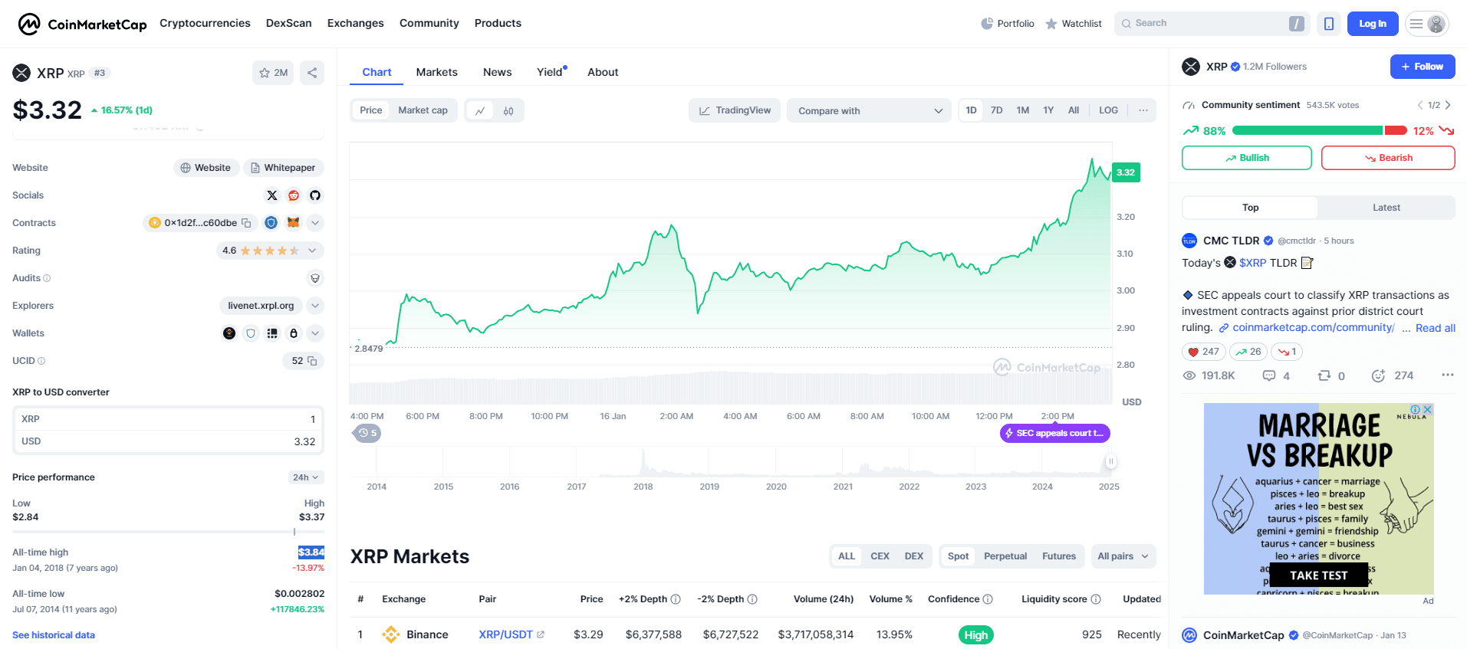Click the timeline range slider handle
Viewport: 1467px width, 649px height.
click(1110, 461)
